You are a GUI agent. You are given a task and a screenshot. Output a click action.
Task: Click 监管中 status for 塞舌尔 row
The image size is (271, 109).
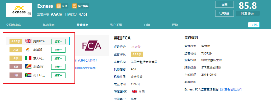[x=58, y=67]
